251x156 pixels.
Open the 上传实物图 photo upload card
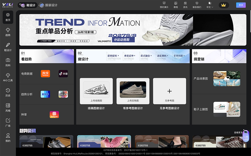tap(133, 91)
